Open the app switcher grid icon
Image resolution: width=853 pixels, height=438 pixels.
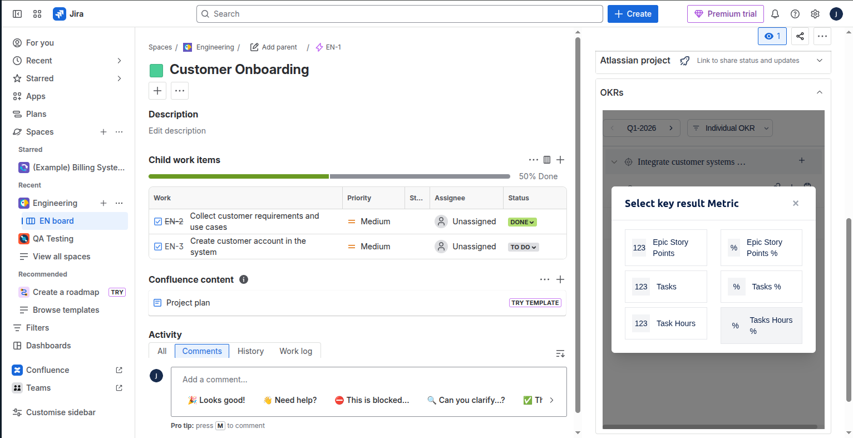pyautogui.click(x=37, y=14)
